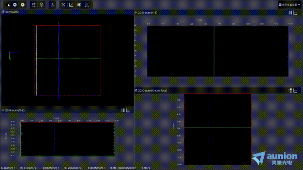This screenshot has height=170, width=303.
Task: Pause the B-scan (X-Z) view
Action: point(123,110)
